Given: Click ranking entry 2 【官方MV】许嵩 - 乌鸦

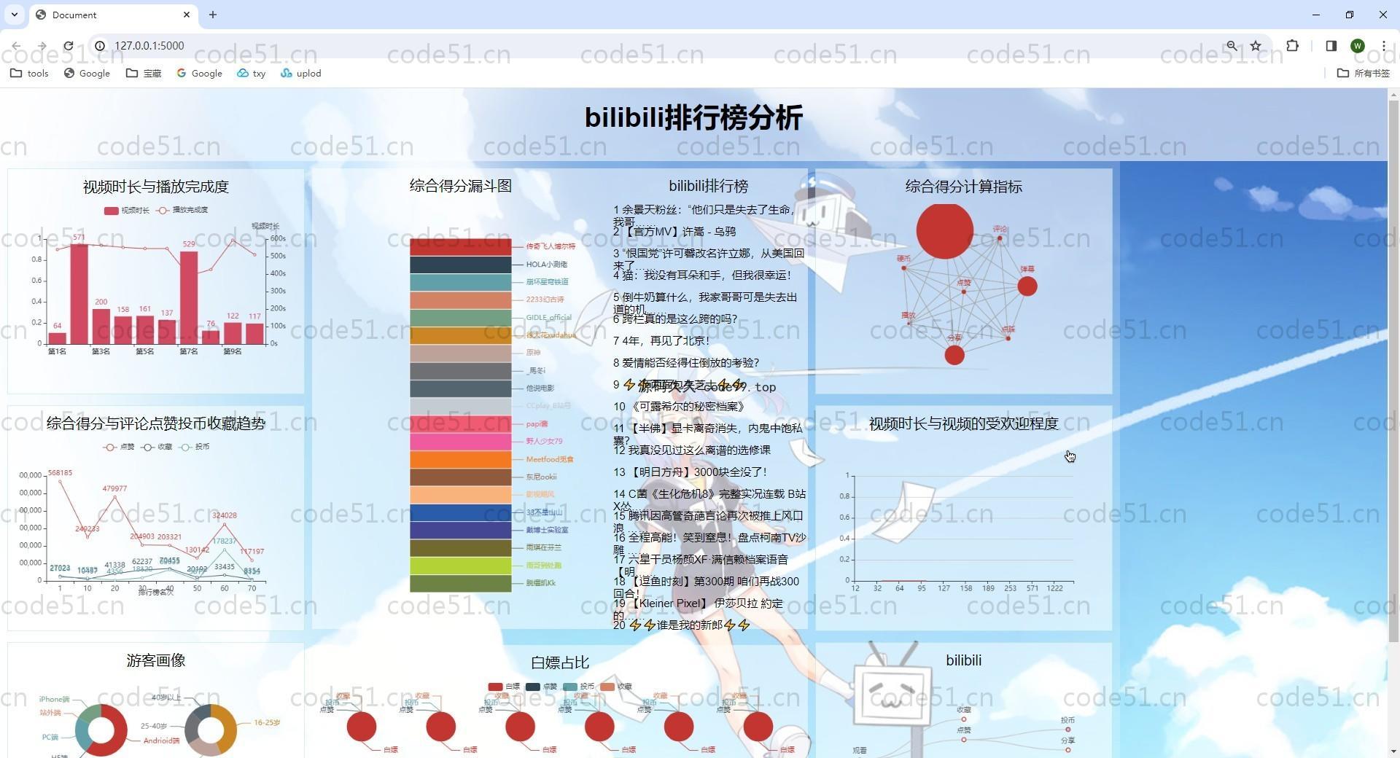Looking at the screenshot, I should (x=674, y=232).
